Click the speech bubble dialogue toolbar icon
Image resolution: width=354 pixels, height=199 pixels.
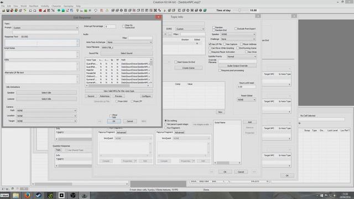(x=96, y=11)
